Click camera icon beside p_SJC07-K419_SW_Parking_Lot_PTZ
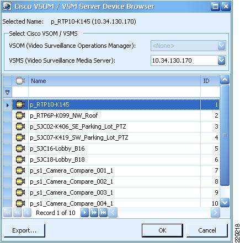 (20, 137)
